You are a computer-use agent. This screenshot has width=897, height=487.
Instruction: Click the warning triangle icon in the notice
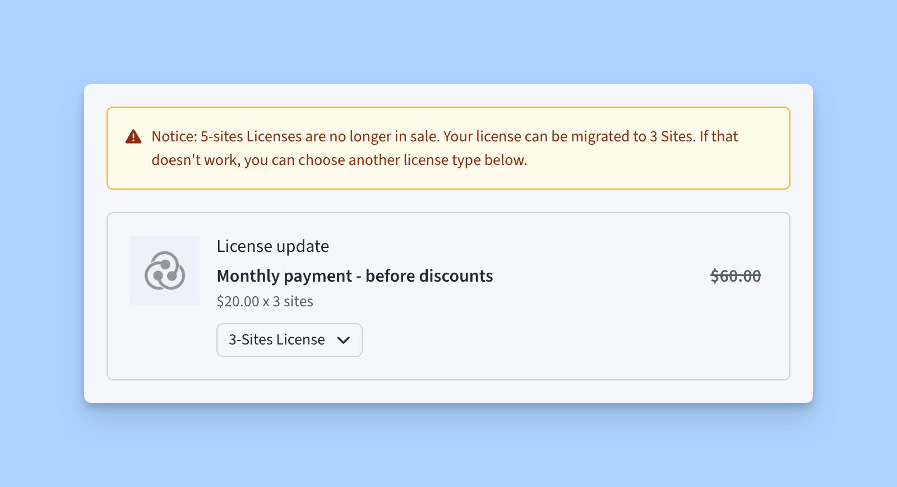pos(133,137)
